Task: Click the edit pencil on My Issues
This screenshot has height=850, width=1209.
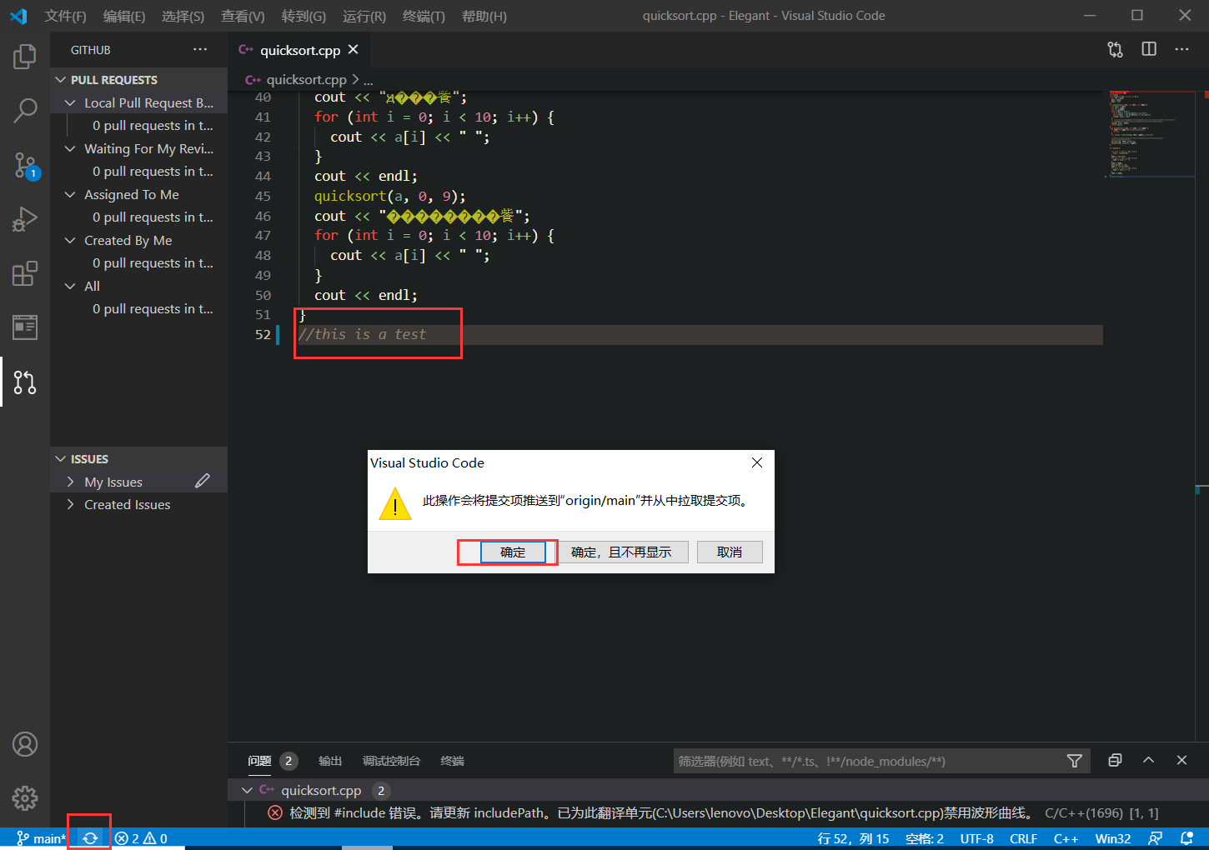Action: point(203,481)
